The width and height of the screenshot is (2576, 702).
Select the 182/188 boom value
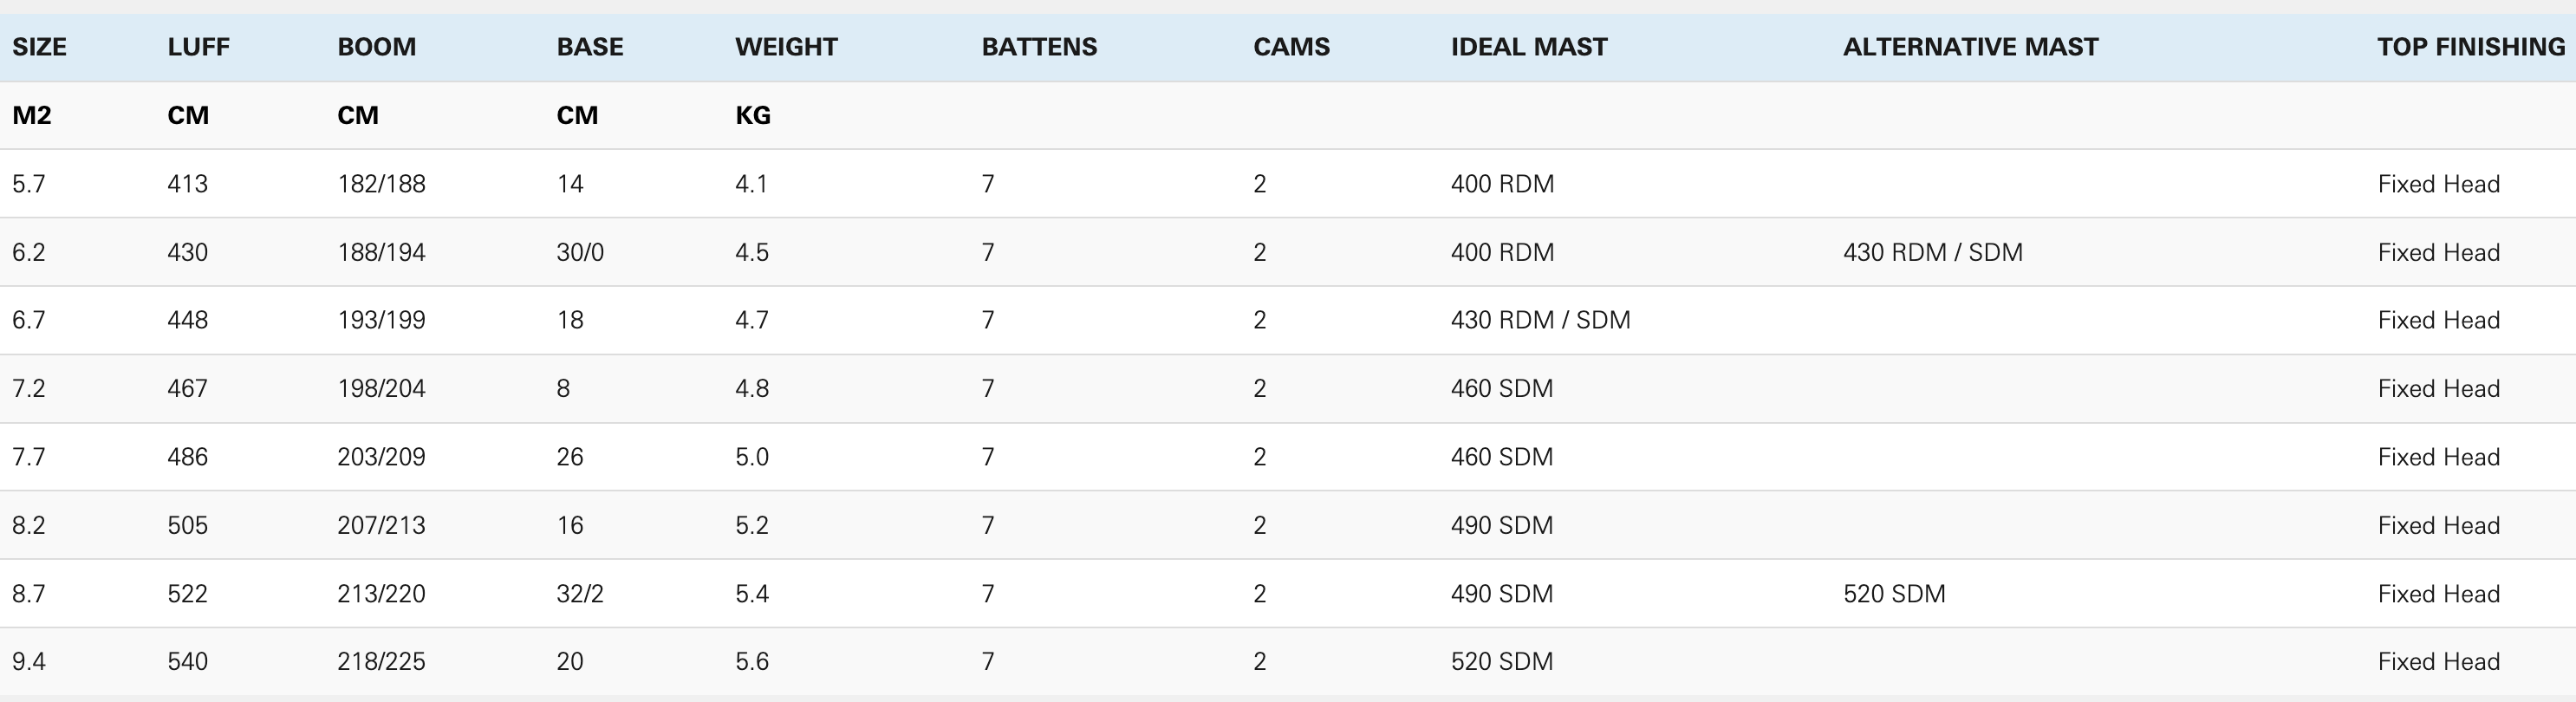tap(381, 184)
